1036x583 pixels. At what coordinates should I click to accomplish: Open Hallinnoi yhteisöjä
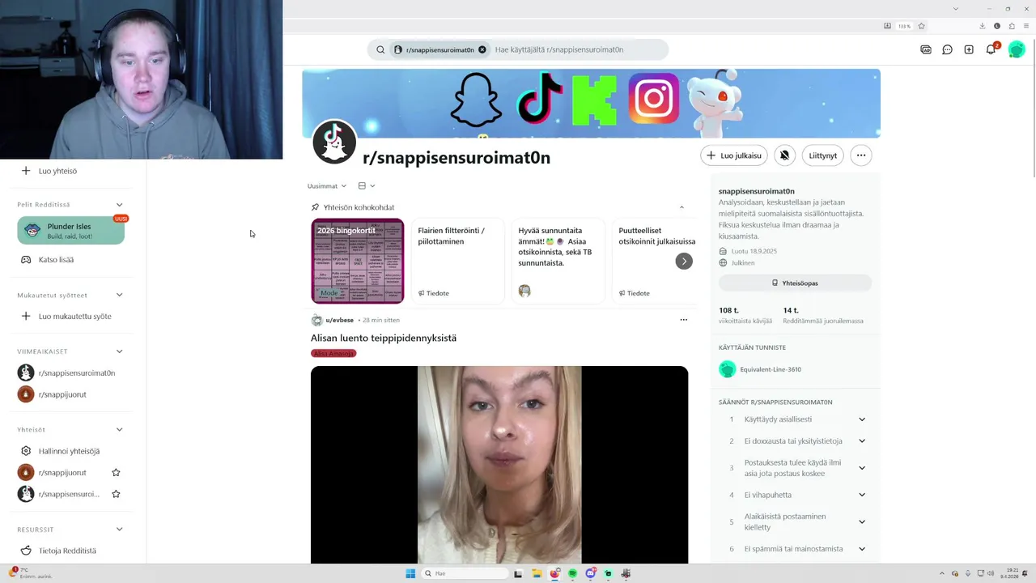[70, 451]
